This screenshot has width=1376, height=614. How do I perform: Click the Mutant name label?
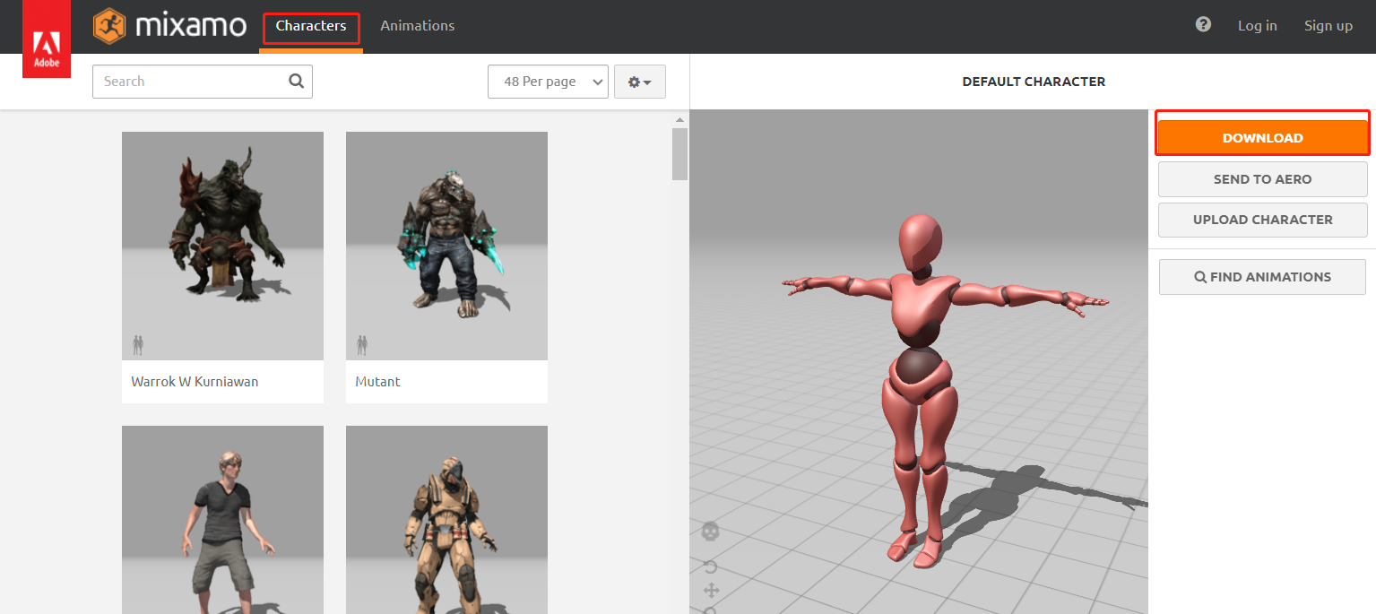[x=377, y=382]
